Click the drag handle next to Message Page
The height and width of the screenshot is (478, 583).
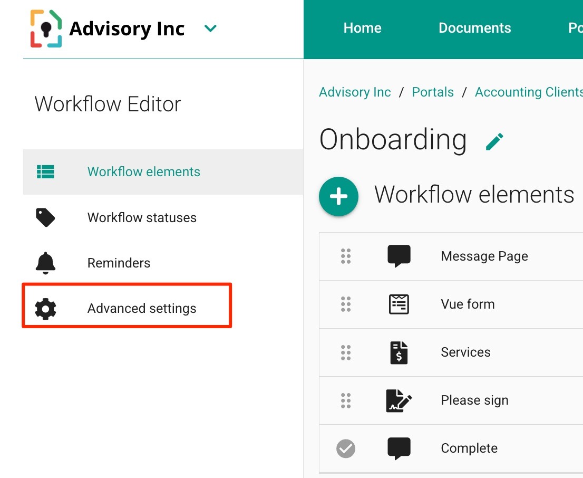point(346,255)
